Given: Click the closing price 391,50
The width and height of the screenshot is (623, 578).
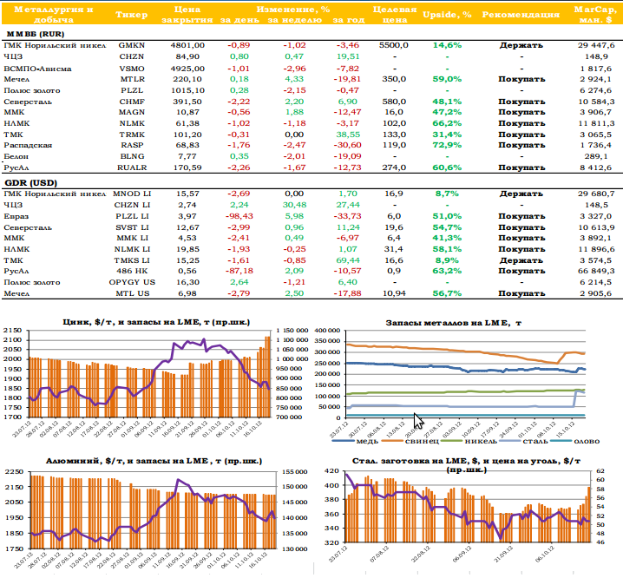Looking at the screenshot, I should click(x=188, y=102).
